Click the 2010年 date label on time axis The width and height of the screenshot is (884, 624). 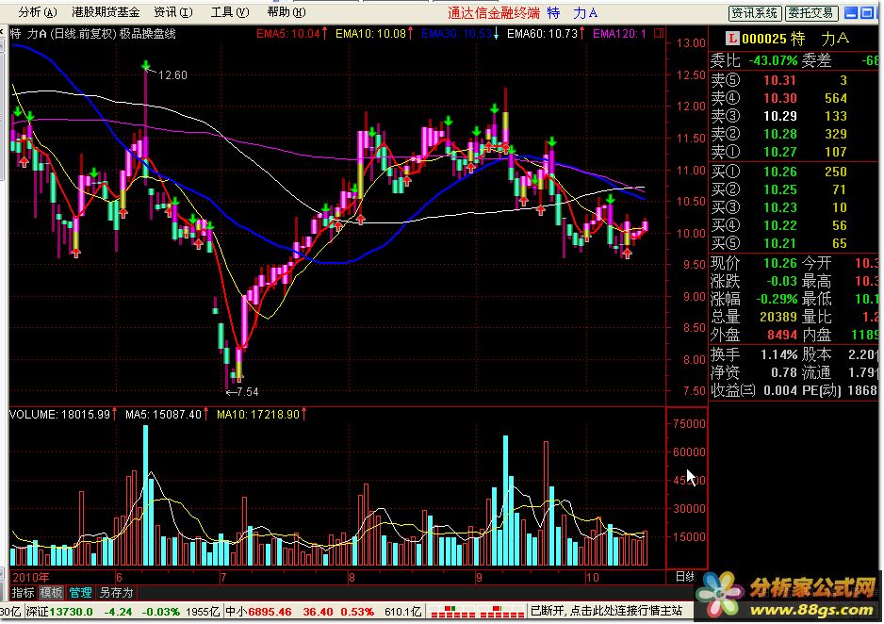click(x=31, y=577)
